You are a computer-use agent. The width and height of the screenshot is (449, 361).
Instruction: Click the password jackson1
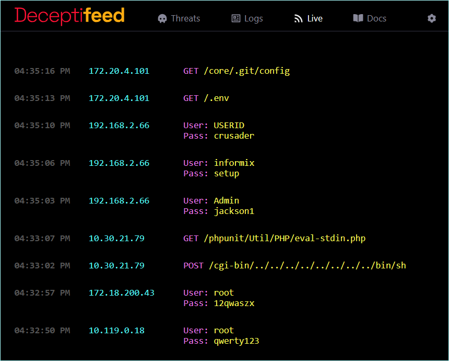[x=234, y=211]
